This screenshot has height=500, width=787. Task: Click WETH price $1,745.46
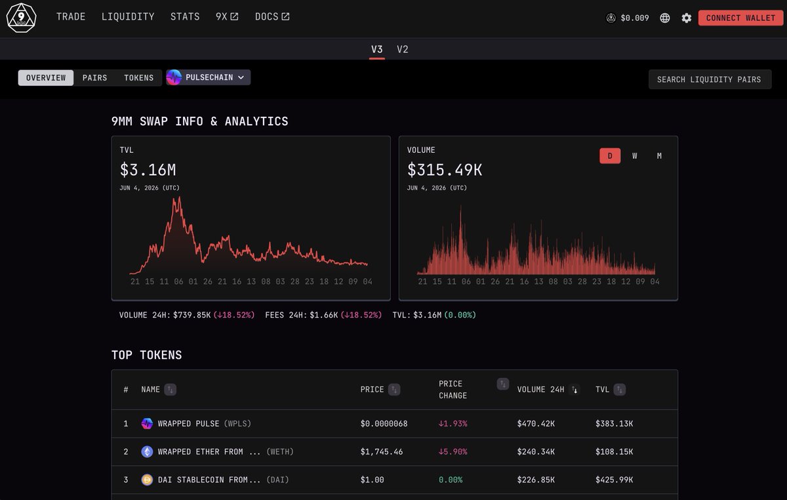pos(382,451)
